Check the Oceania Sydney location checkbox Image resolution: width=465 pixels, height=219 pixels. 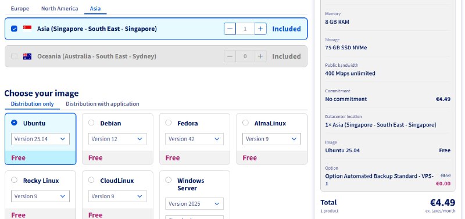14,56
